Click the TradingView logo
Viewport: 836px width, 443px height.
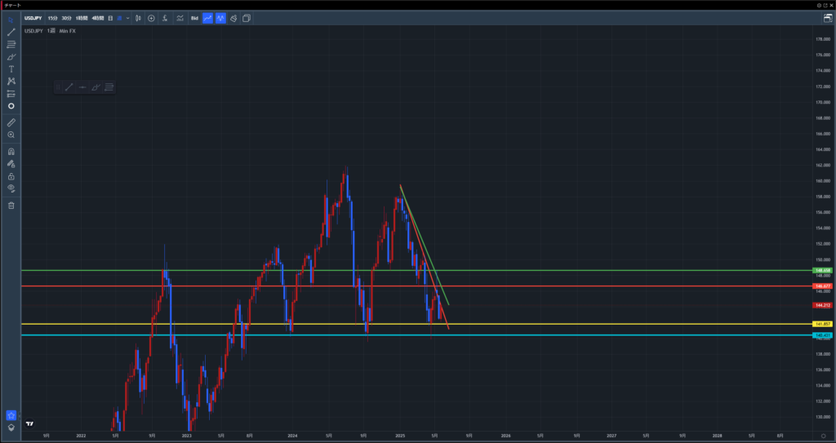click(x=30, y=423)
